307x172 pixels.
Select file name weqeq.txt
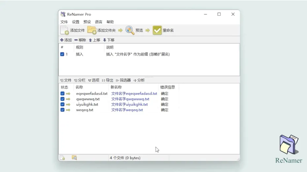pyautogui.click(x=85, y=110)
